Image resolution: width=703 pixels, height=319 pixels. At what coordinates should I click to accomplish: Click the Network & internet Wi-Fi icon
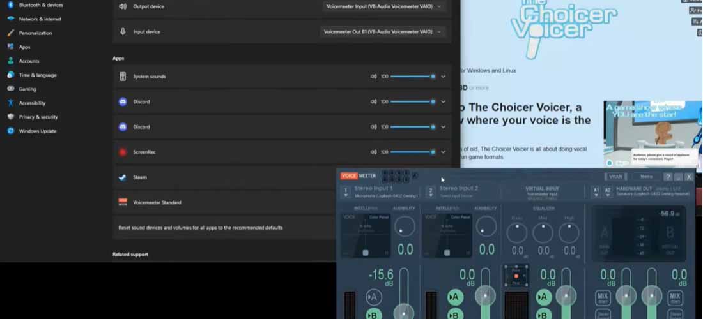(x=11, y=19)
